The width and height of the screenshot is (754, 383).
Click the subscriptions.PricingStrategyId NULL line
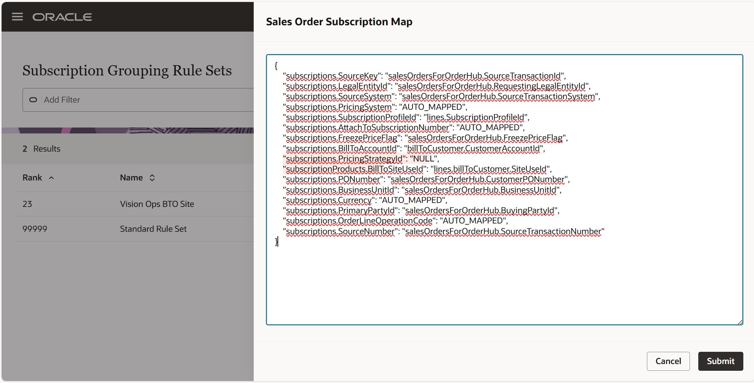tap(361, 159)
